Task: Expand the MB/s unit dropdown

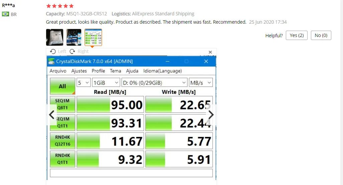Action: 201,83
